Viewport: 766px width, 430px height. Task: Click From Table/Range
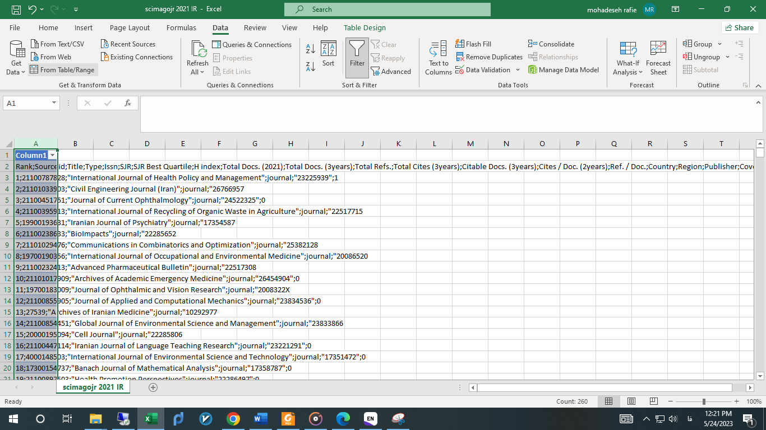coord(62,70)
